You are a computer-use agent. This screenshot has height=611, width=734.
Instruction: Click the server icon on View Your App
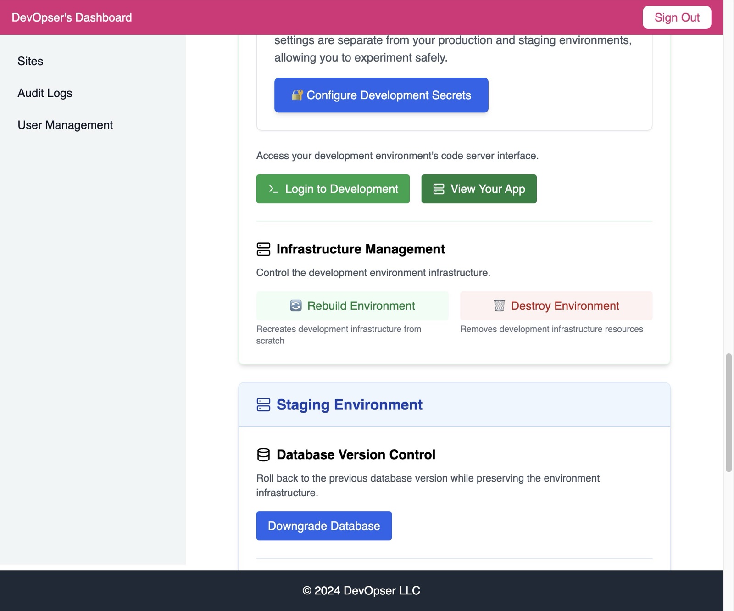point(439,189)
